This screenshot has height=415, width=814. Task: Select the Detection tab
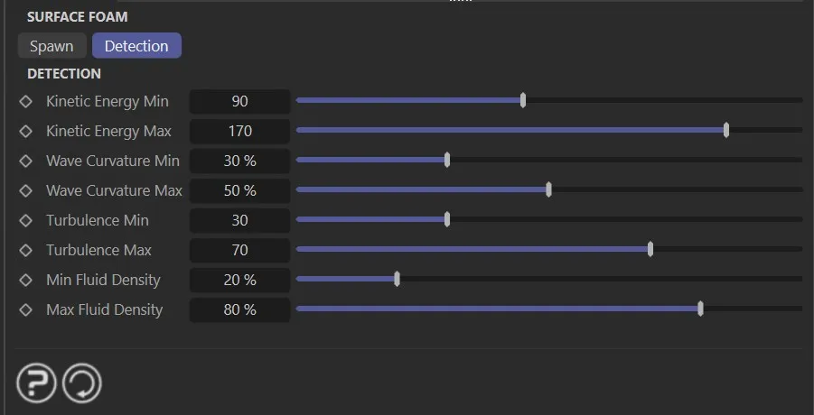136,46
